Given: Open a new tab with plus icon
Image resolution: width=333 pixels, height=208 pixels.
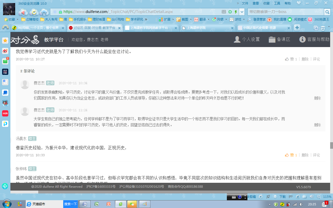Looking at the screenshot, I should [297, 28].
